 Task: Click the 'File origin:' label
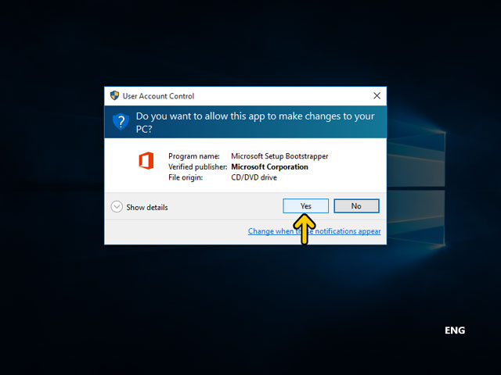[186, 177]
